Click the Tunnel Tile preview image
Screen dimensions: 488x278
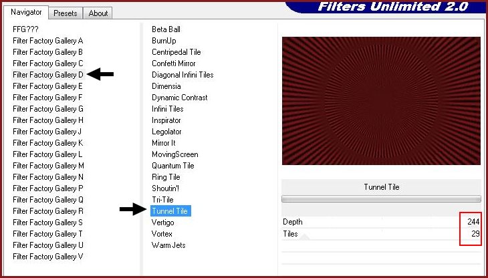(381, 100)
